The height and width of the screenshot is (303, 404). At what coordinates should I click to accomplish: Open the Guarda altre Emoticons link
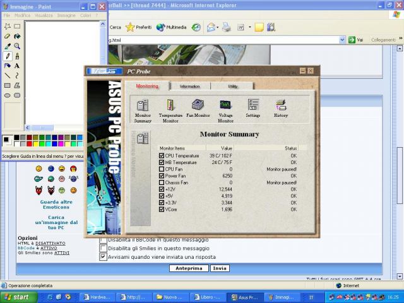point(56,205)
